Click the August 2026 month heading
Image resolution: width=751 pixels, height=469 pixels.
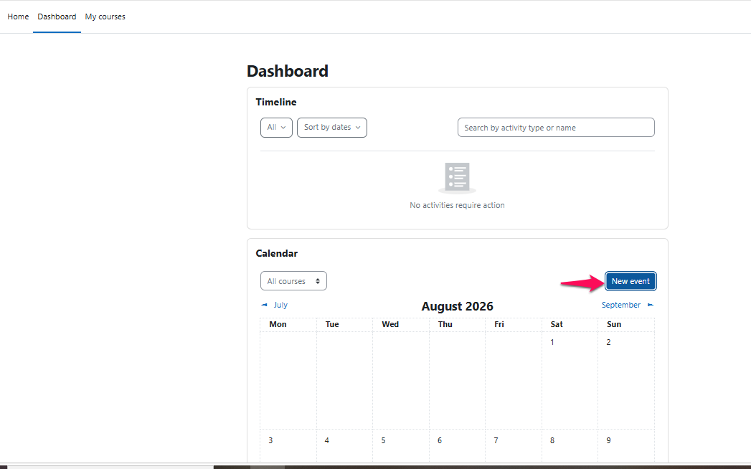458,306
